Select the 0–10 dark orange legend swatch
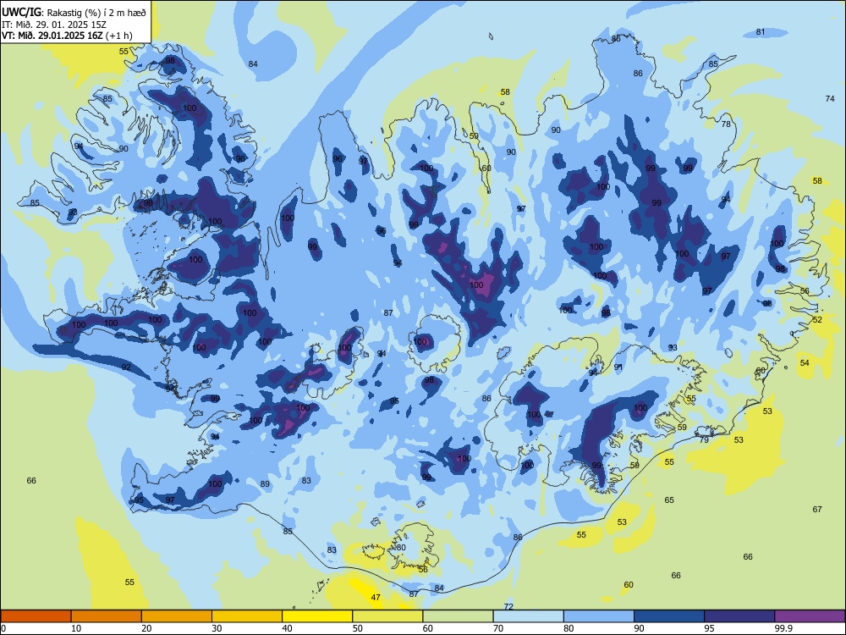The image size is (846, 635). point(36,616)
